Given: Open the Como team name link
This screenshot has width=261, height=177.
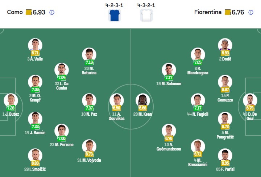Looking at the screenshot, I should pos(14,12).
